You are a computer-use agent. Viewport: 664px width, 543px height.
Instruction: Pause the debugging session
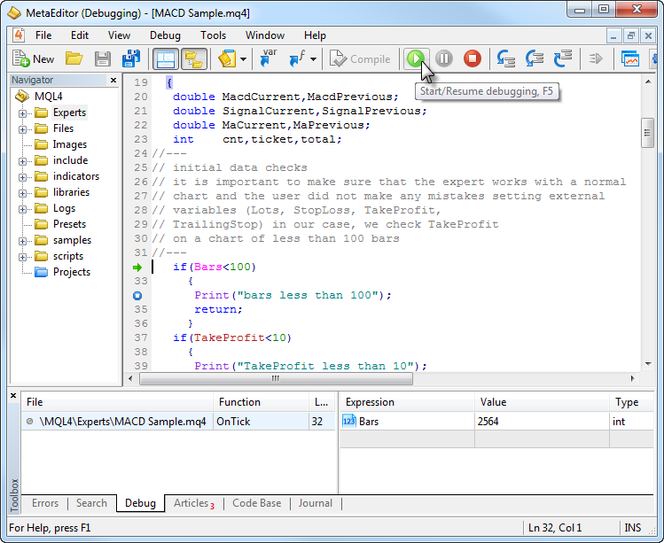[x=444, y=59]
